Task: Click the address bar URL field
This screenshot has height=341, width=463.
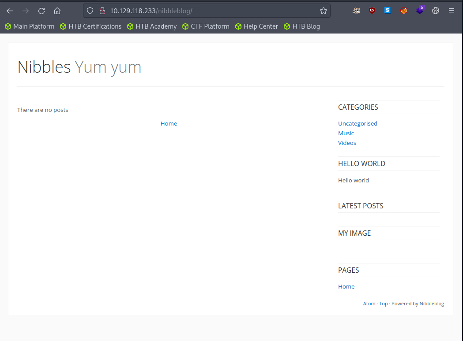Action: [x=212, y=11]
